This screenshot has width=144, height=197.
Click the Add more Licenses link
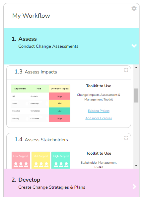tap(99, 118)
